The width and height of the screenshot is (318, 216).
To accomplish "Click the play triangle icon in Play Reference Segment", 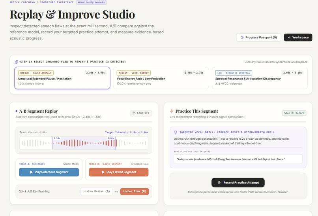I will (31, 172).
